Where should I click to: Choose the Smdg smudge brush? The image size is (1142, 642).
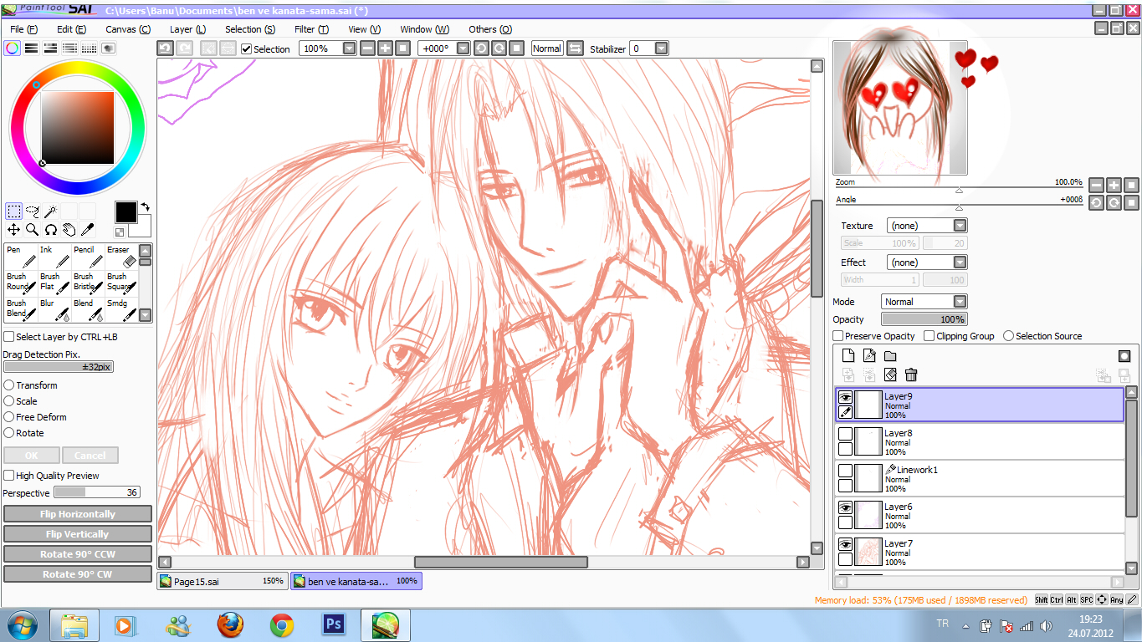120,310
